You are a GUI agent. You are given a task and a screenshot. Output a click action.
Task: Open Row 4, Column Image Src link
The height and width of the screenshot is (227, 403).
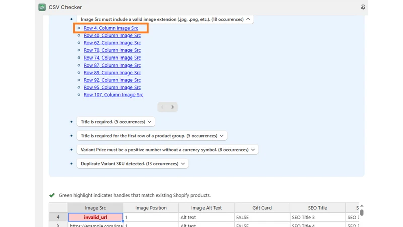pyautogui.click(x=110, y=28)
